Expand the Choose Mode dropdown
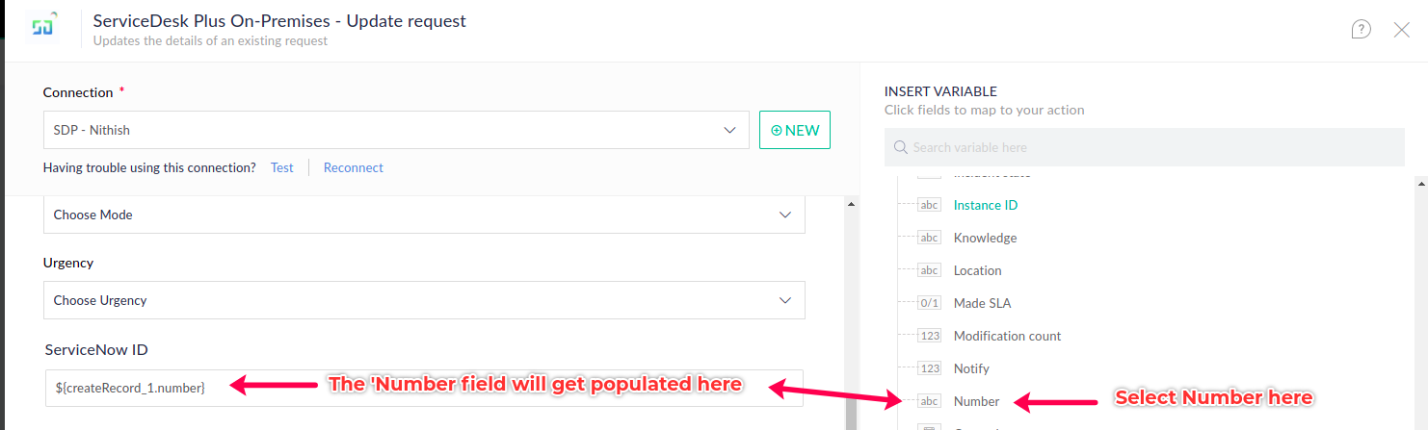The height and width of the screenshot is (430, 1428). (424, 215)
